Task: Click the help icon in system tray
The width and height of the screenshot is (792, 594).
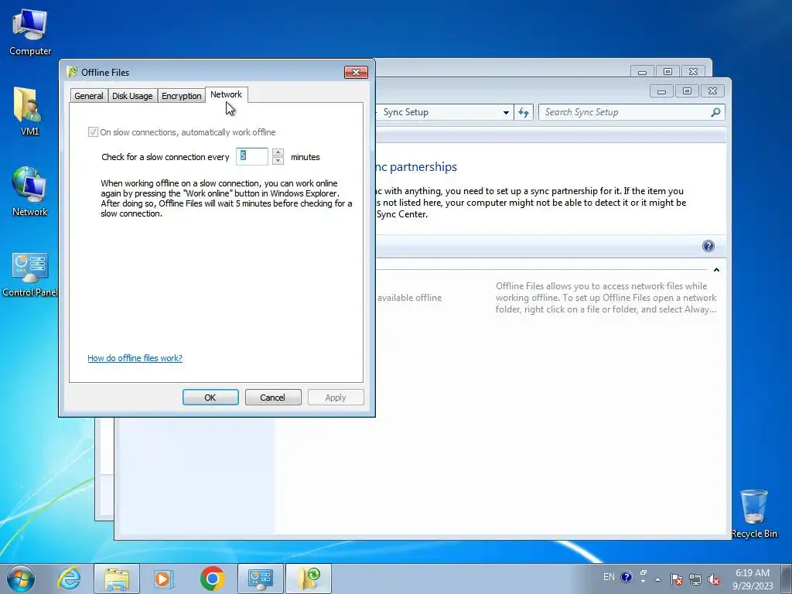Action: [x=626, y=577]
